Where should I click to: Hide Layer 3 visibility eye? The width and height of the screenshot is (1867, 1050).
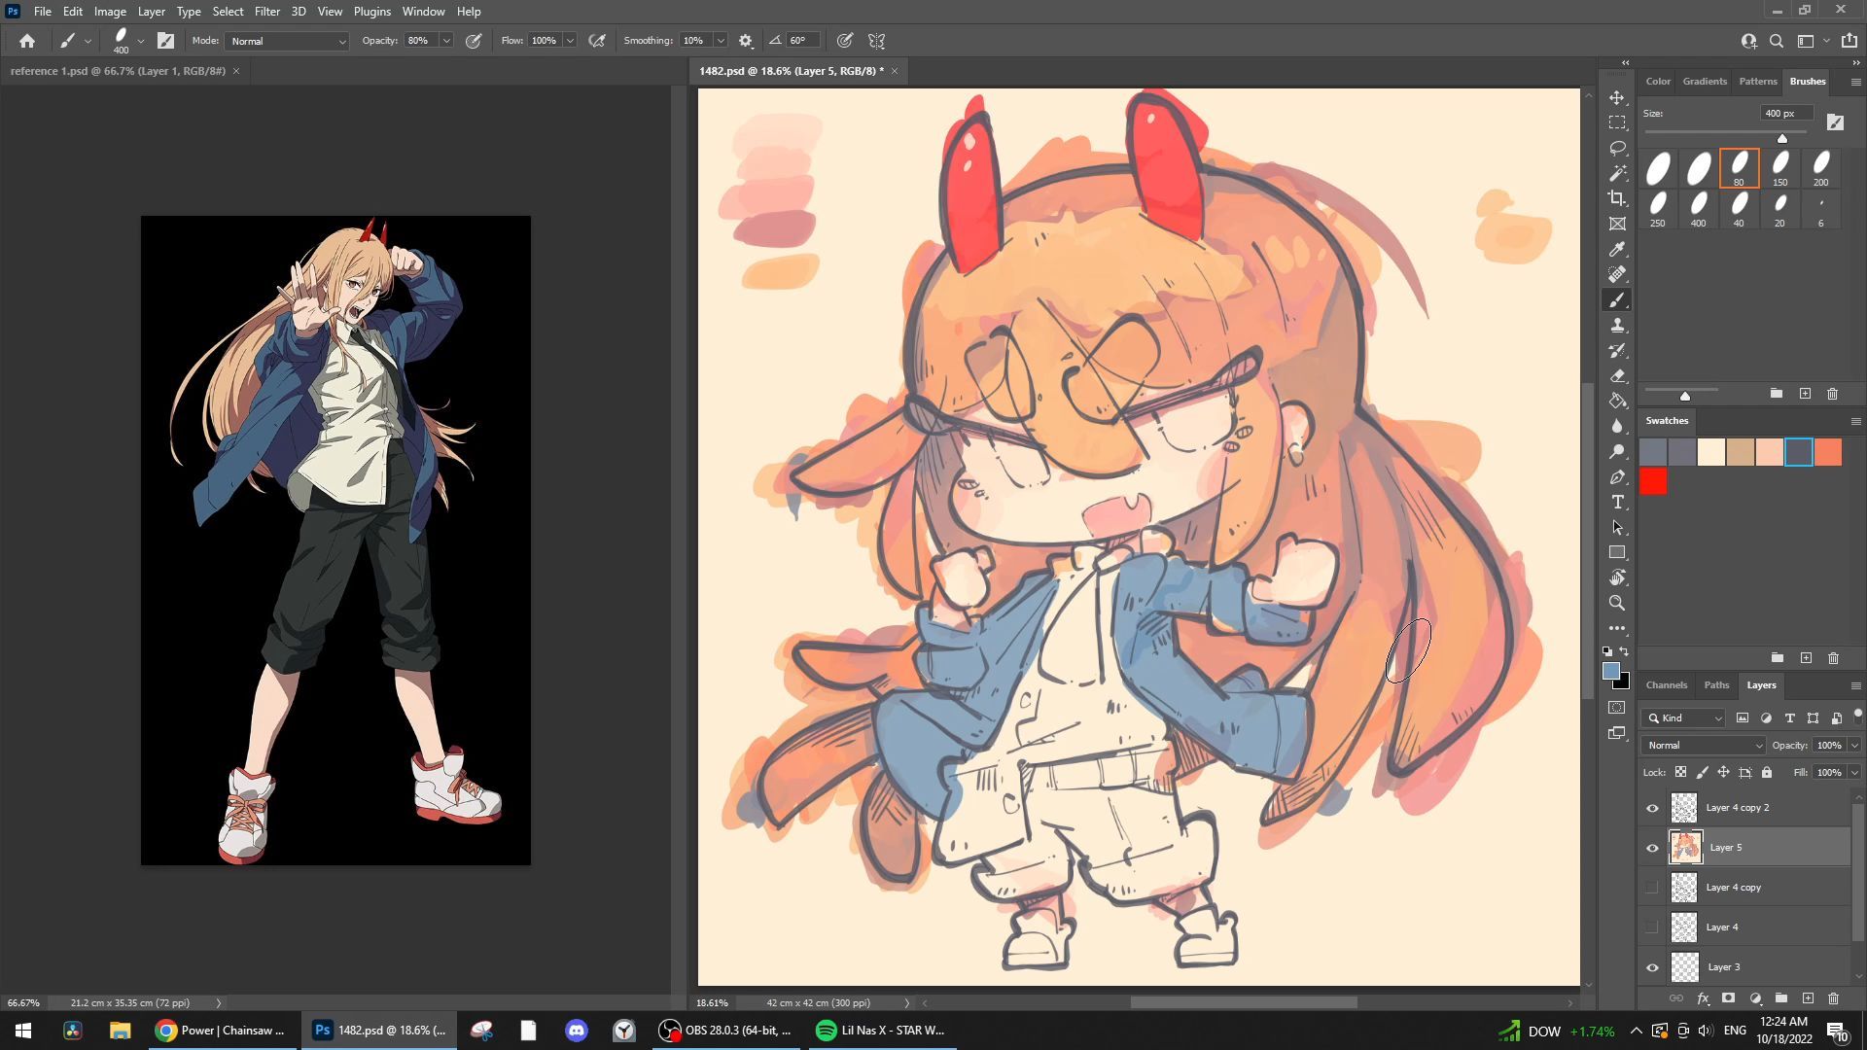(1652, 967)
